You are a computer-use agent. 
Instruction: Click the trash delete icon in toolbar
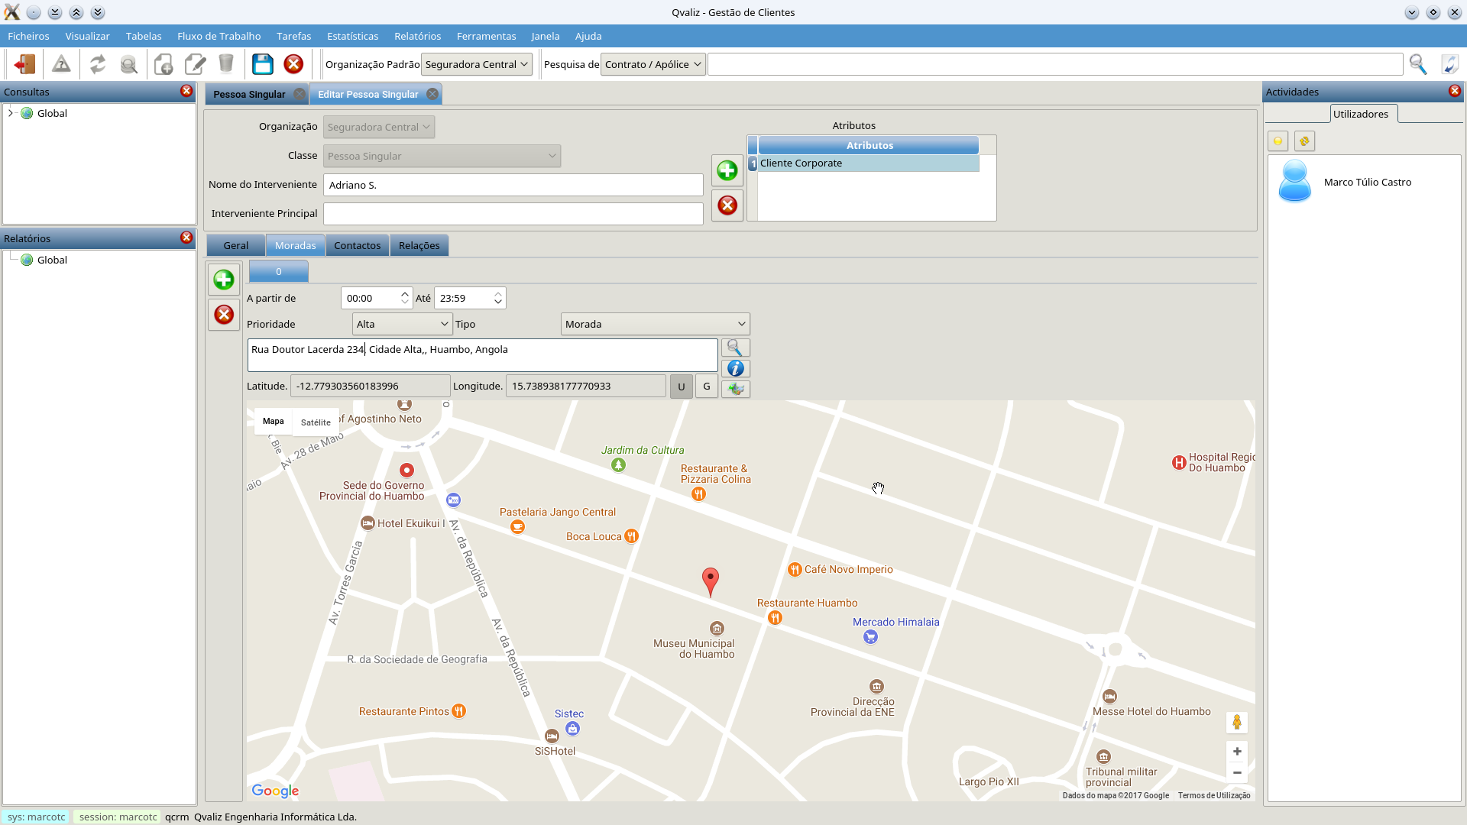(x=226, y=64)
